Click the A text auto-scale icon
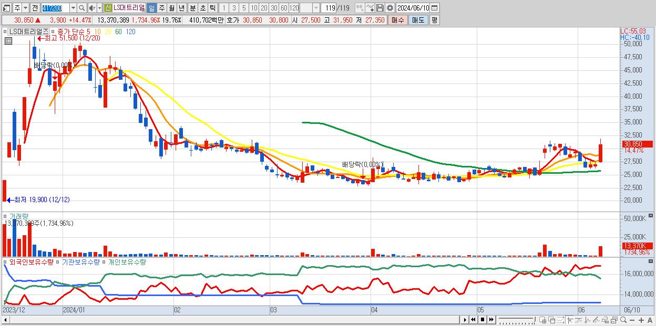This screenshot has width=656, height=326. tap(650, 320)
